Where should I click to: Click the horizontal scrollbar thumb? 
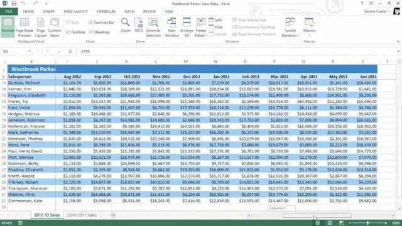pos(317,215)
